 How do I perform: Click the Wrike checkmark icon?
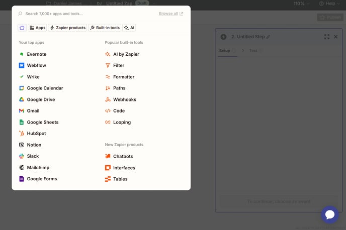tap(22, 77)
